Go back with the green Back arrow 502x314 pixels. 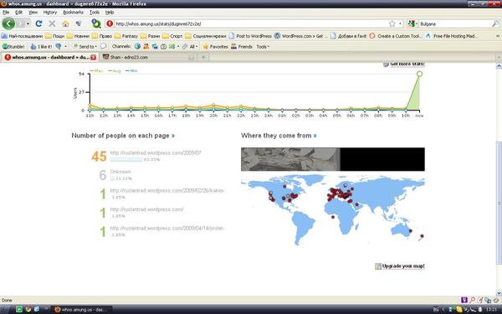tap(8, 23)
